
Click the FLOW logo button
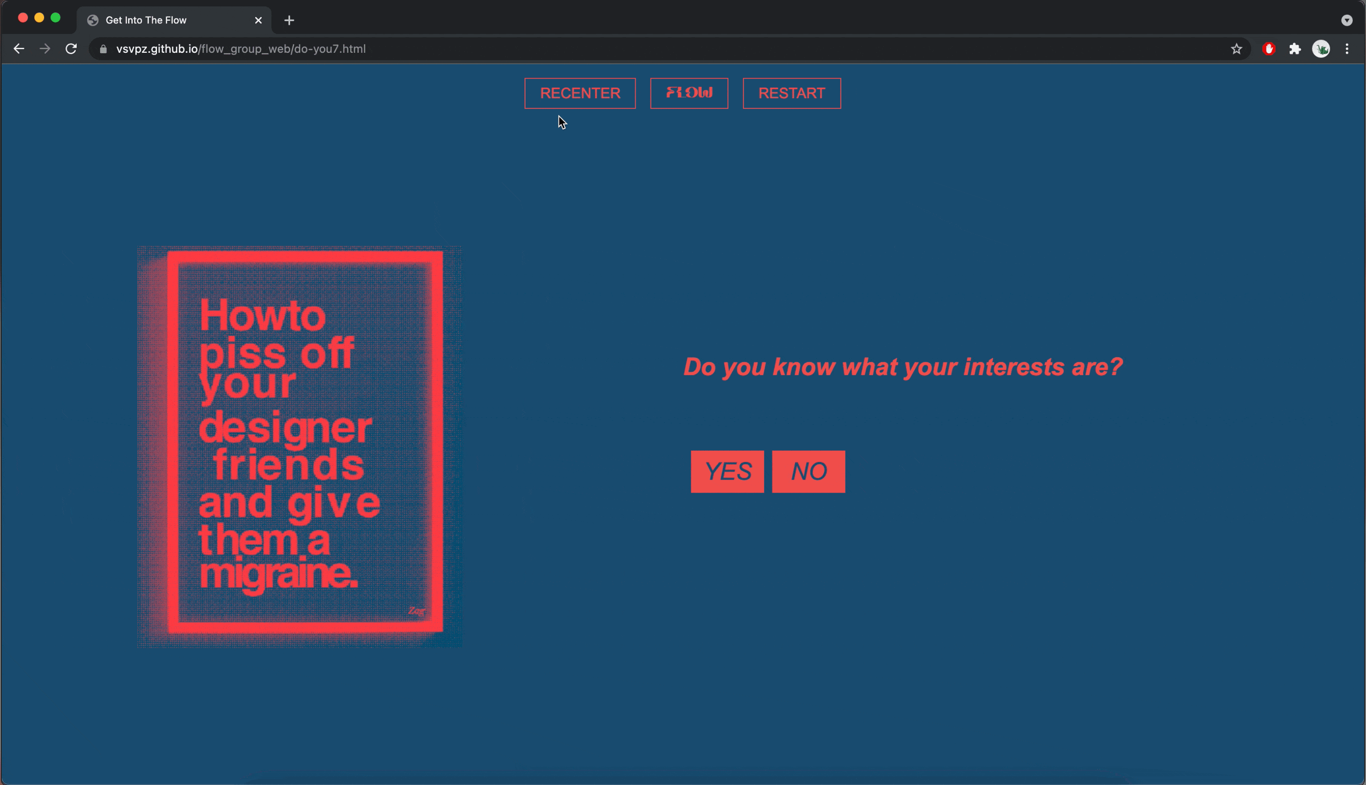pyautogui.click(x=689, y=93)
